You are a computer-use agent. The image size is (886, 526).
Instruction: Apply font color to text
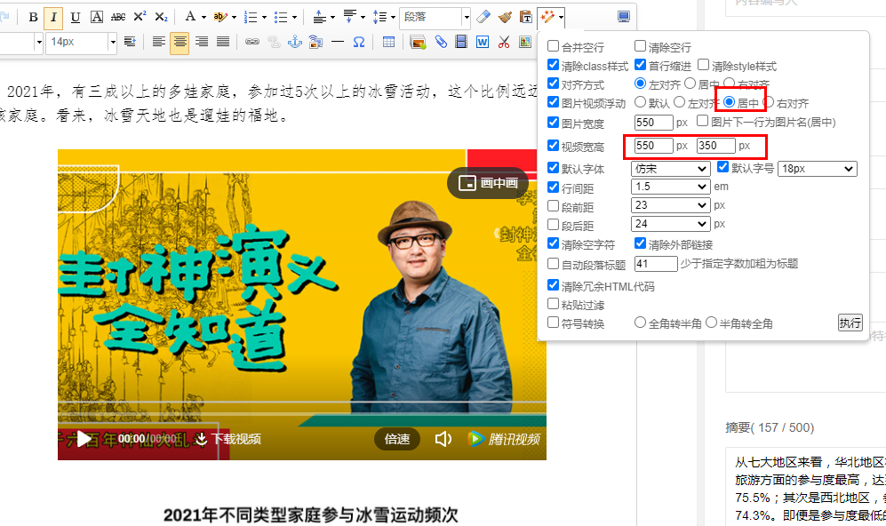pyautogui.click(x=190, y=17)
